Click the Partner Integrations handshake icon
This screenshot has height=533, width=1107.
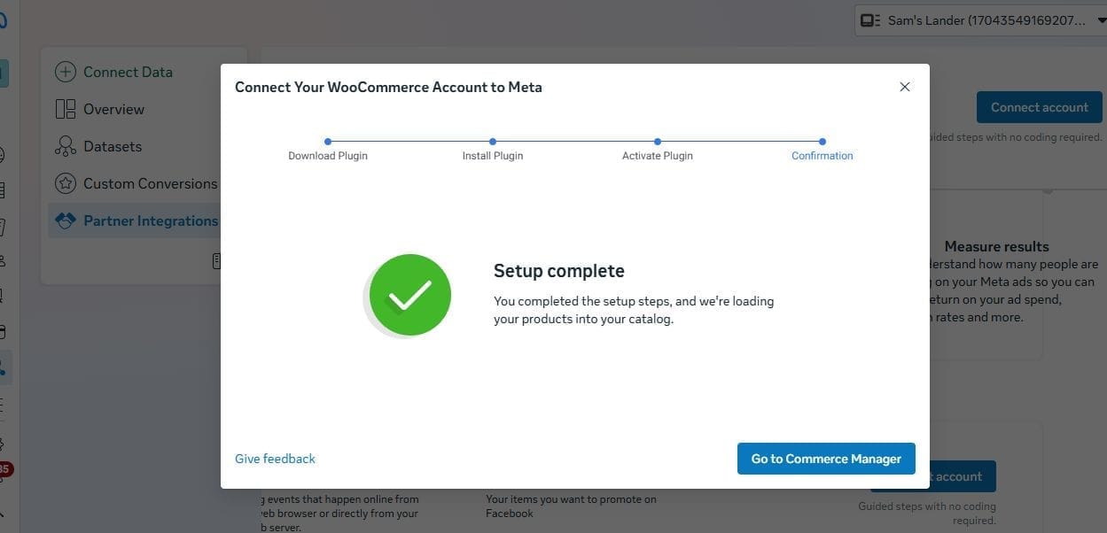click(x=66, y=220)
